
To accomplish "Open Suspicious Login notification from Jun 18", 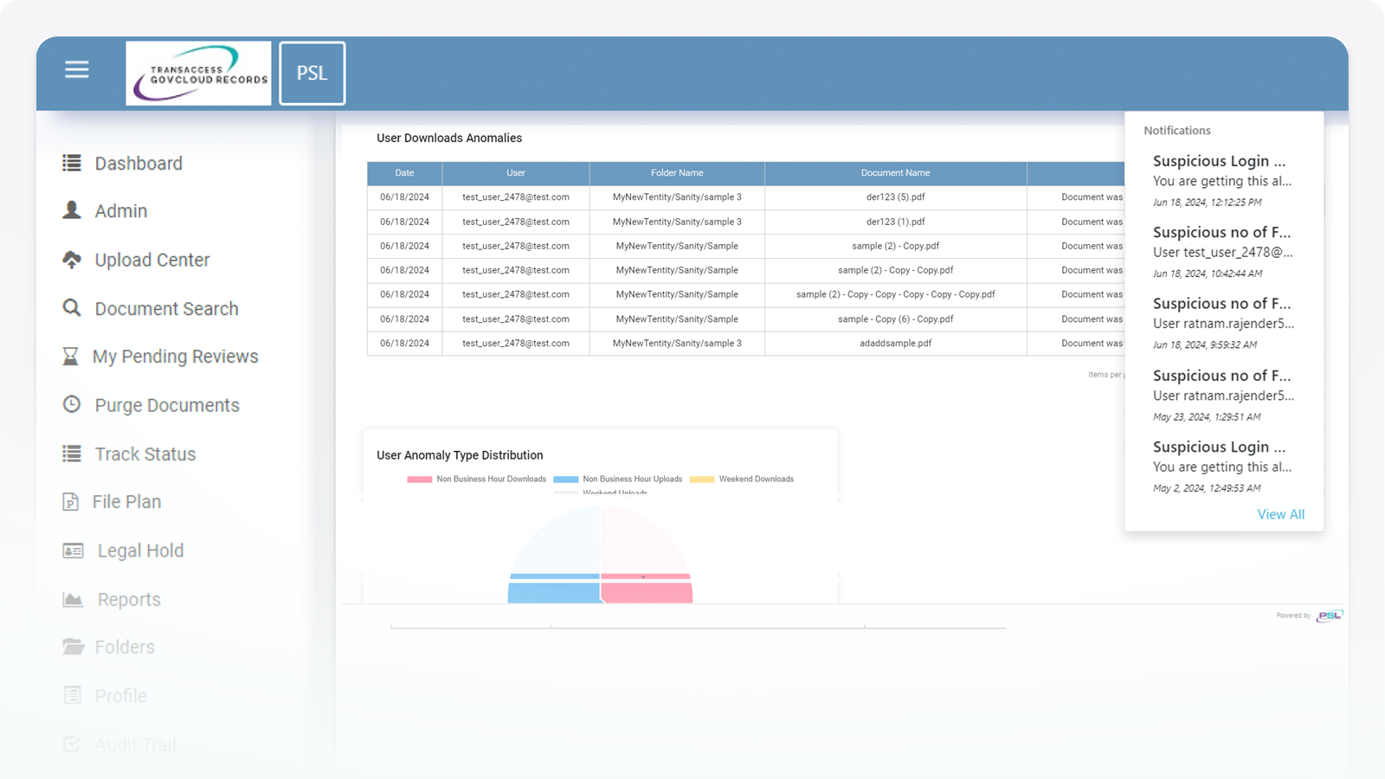I will click(x=1223, y=181).
